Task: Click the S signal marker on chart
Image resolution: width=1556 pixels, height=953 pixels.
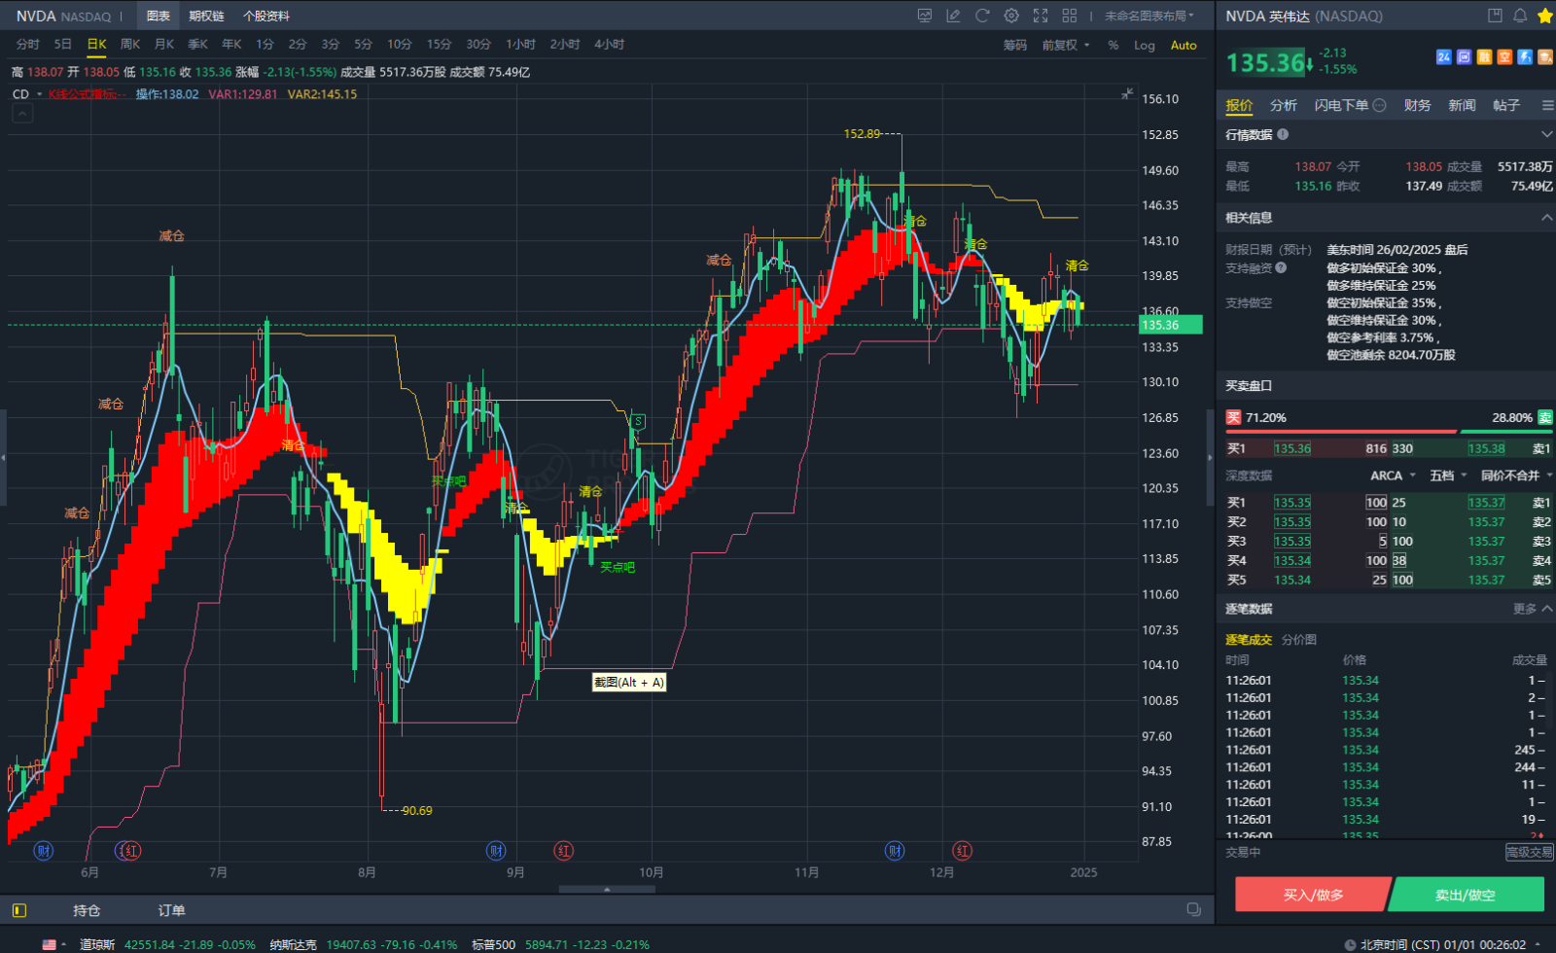Action: point(638,421)
